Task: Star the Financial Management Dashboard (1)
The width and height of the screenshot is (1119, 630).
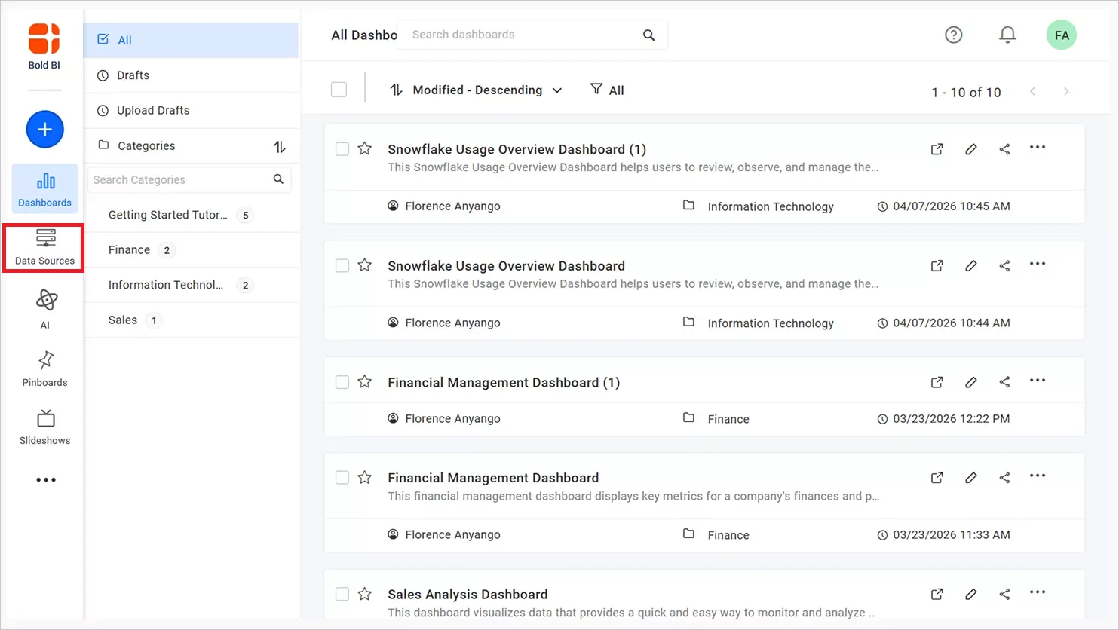Action: coord(364,381)
